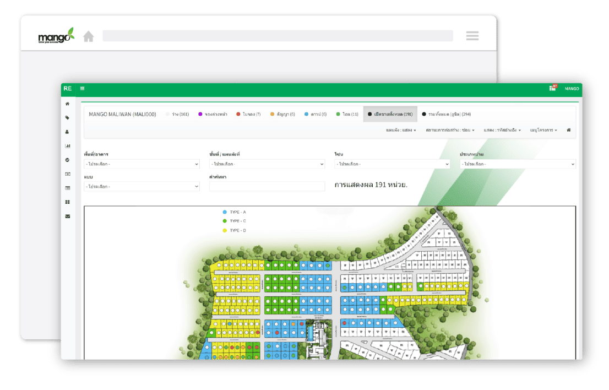Expand the โซน dropdown

coord(392,164)
